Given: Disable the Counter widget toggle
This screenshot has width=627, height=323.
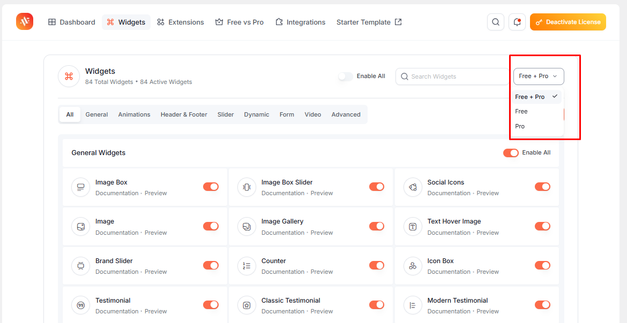Looking at the screenshot, I should coord(377,265).
